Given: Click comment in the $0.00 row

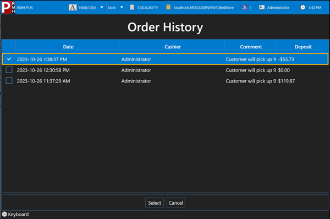Looking at the screenshot, I should [251, 70].
